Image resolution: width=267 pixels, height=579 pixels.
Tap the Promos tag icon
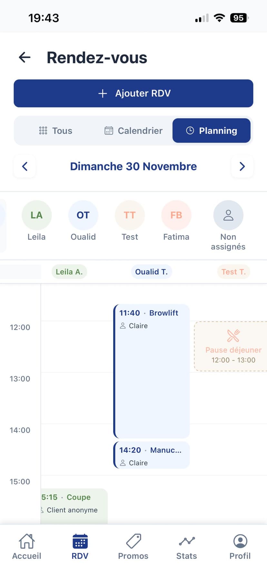pos(133,541)
